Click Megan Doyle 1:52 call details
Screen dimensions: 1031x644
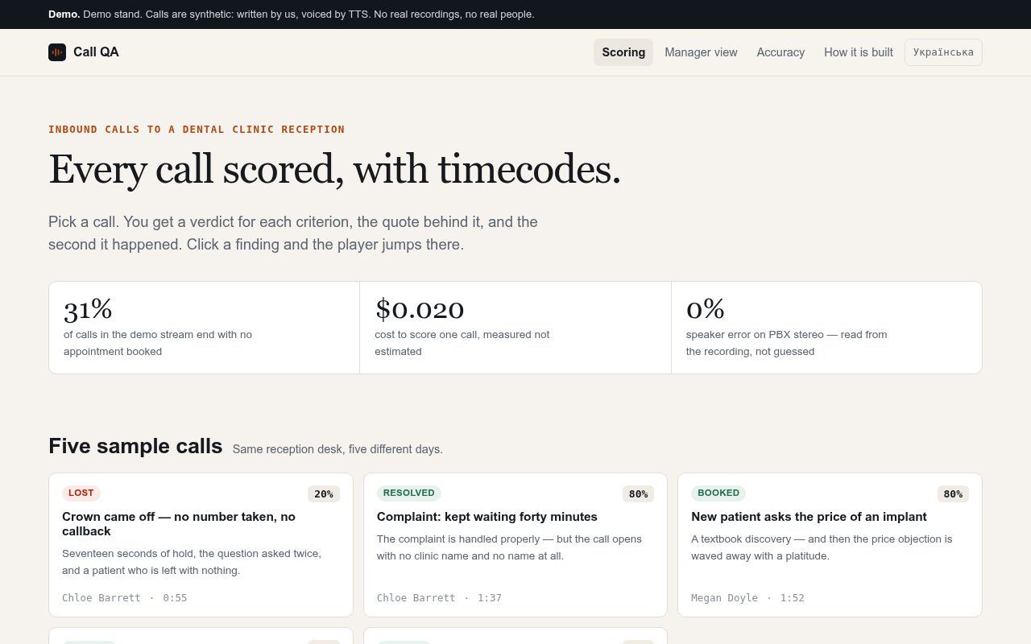747,598
